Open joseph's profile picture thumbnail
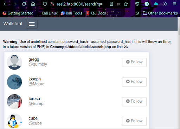The height and width of the screenshot is (129, 180). click(14, 82)
